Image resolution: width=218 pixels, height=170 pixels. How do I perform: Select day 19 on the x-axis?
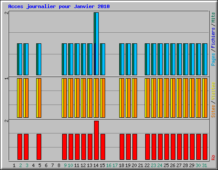(128, 165)
